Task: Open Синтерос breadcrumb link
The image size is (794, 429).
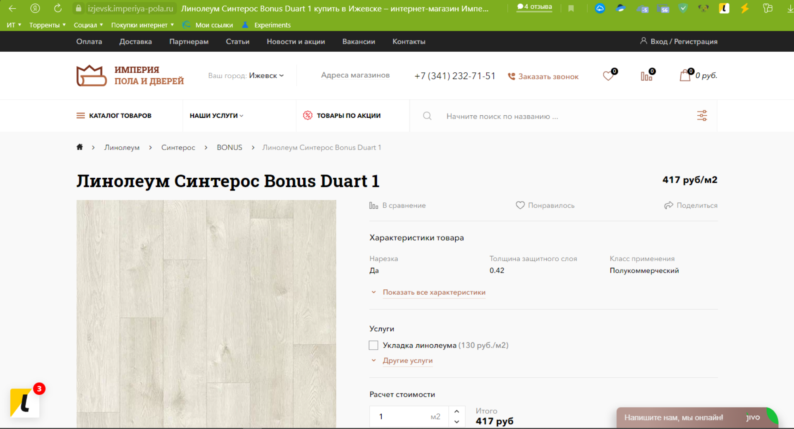Action: point(178,148)
